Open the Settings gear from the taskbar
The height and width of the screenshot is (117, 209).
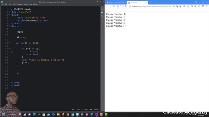pos(82,114)
